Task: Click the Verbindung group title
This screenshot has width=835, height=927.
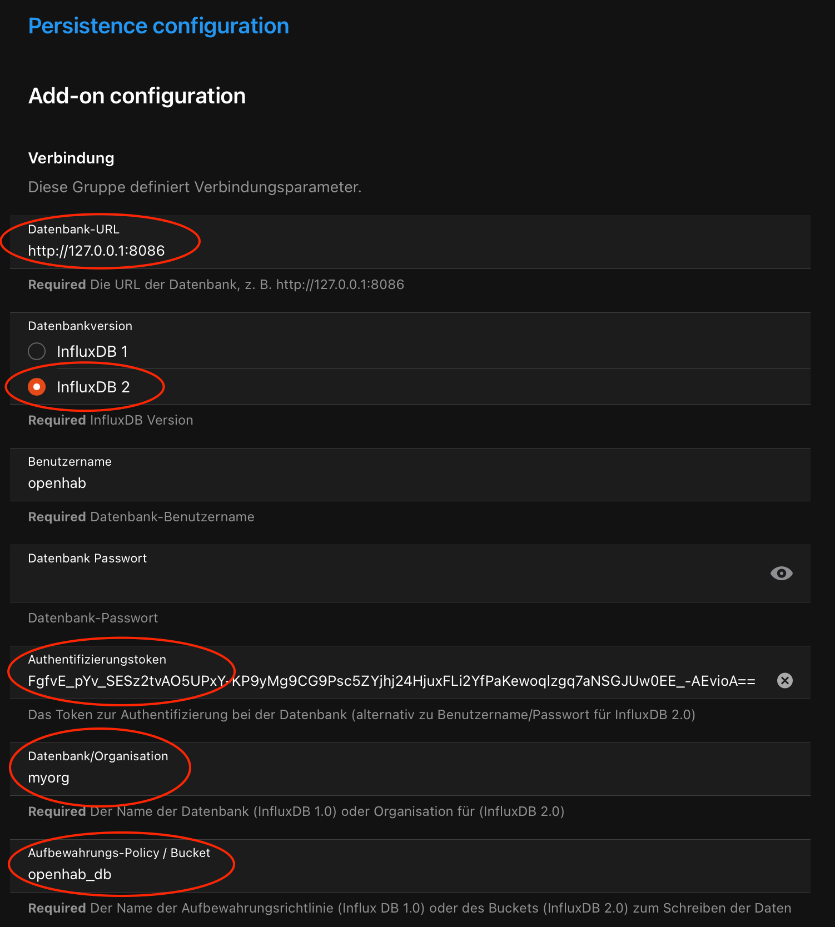Action: click(x=71, y=158)
